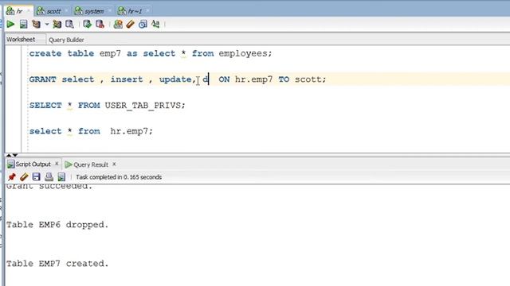
Task: Click the Explain Plan toolbar icon
Action: tap(36, 24)
